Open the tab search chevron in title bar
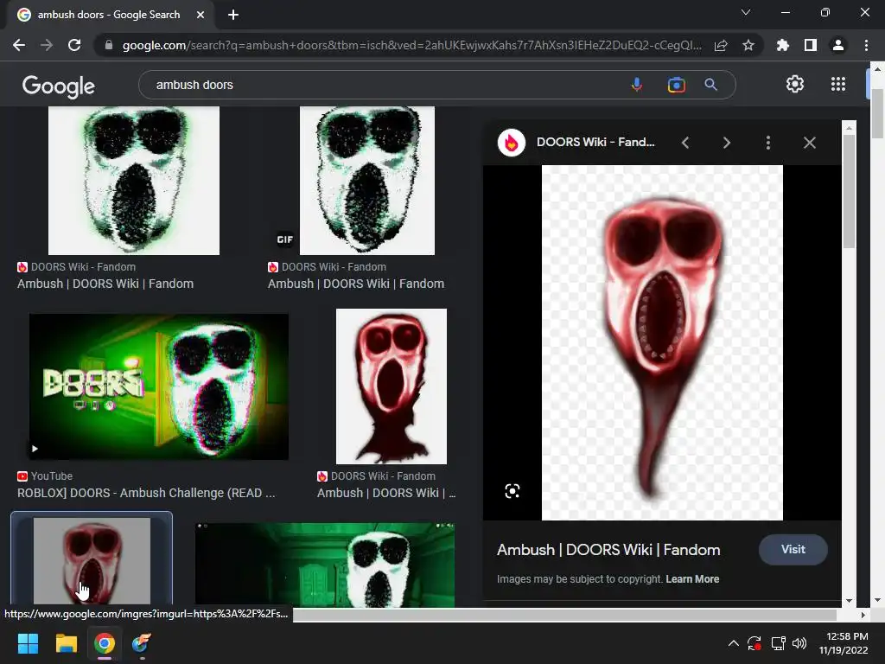This screenshot has width=885, height=664. (746, 12)
